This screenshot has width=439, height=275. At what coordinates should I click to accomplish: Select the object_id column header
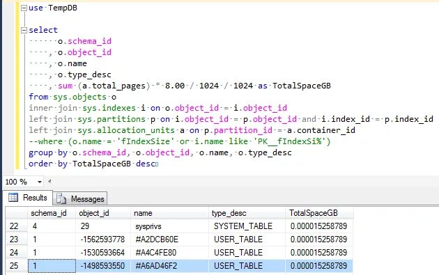pyautogui.click(x=103, y=213)
